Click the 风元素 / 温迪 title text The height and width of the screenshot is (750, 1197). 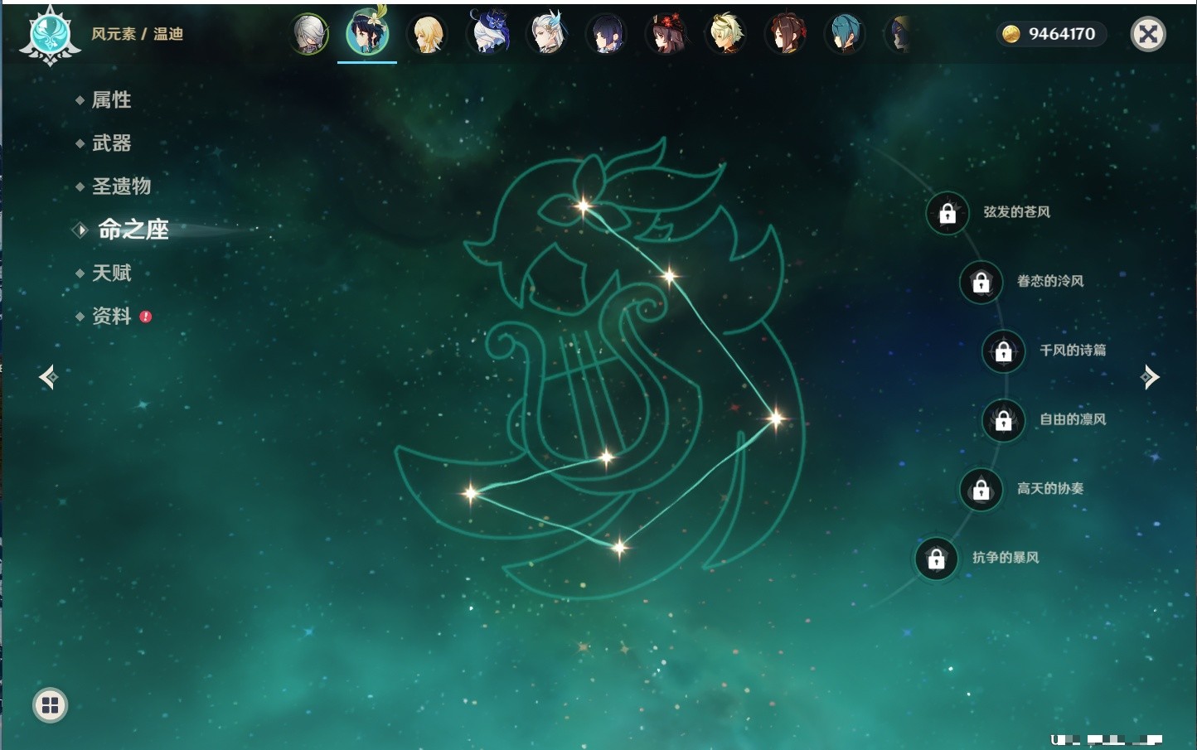[x=137, y=34]
